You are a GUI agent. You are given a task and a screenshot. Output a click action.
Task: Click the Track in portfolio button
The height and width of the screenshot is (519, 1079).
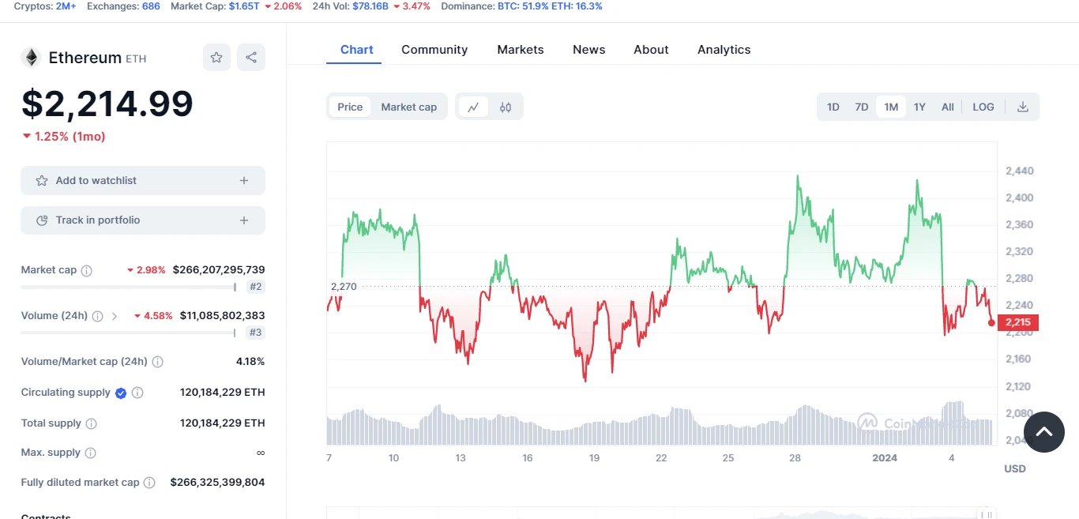(x=143, y=220)
